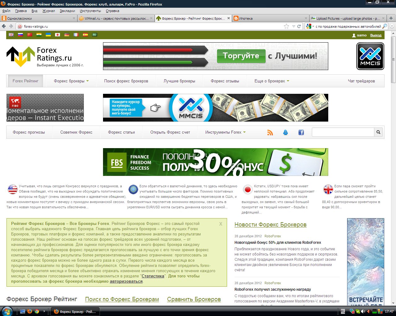Choose the Spanish flag language icon

click(x=85, y=35)
